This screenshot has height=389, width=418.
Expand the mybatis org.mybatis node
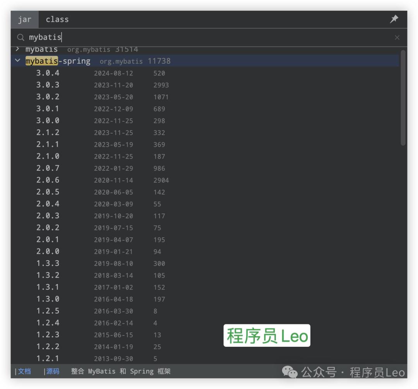(x=17, y=49)
